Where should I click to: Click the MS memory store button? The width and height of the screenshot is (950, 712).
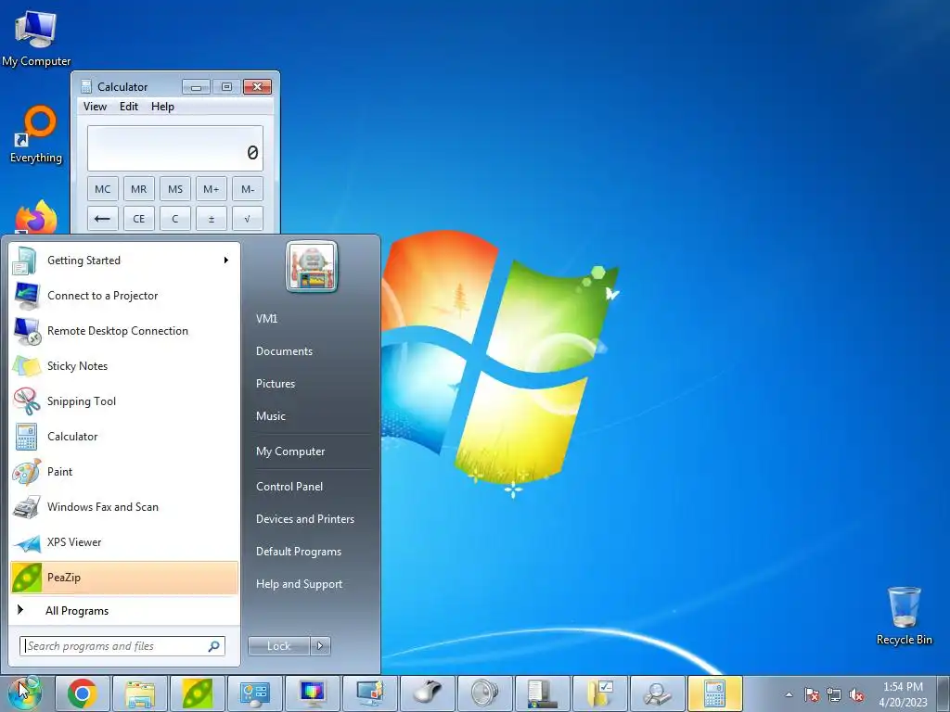click(x=175, y=189)
